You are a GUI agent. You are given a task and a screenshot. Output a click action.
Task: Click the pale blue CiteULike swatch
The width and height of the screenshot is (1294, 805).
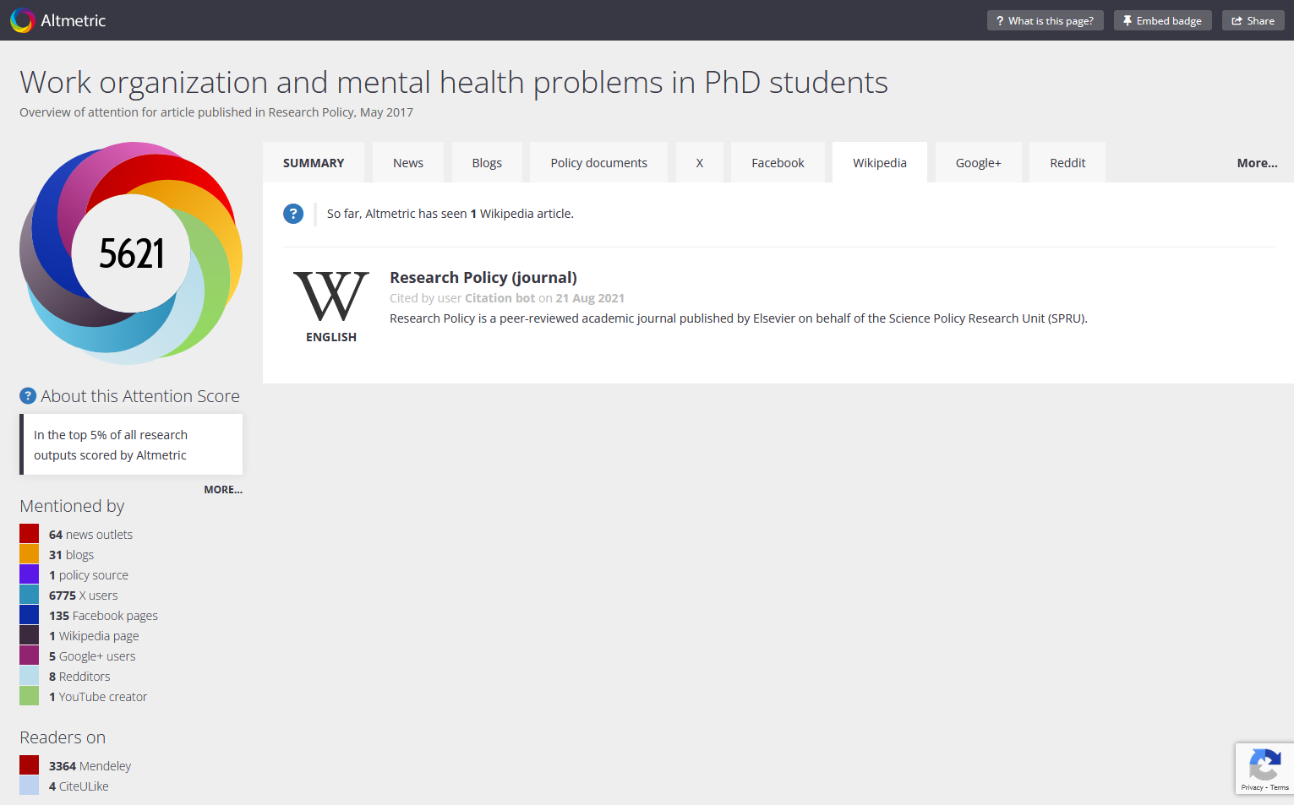tap(29, 786)
